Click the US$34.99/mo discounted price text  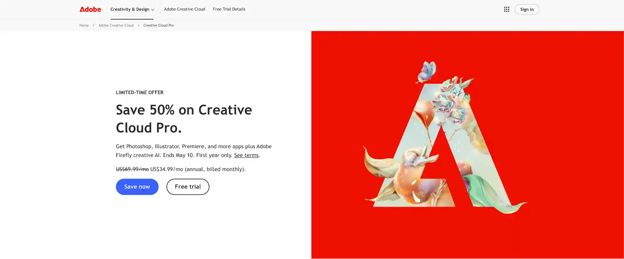(x=167, y=169)
